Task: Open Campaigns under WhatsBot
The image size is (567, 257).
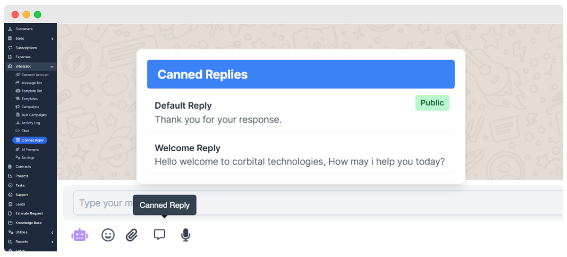Action: coord(30,107)
